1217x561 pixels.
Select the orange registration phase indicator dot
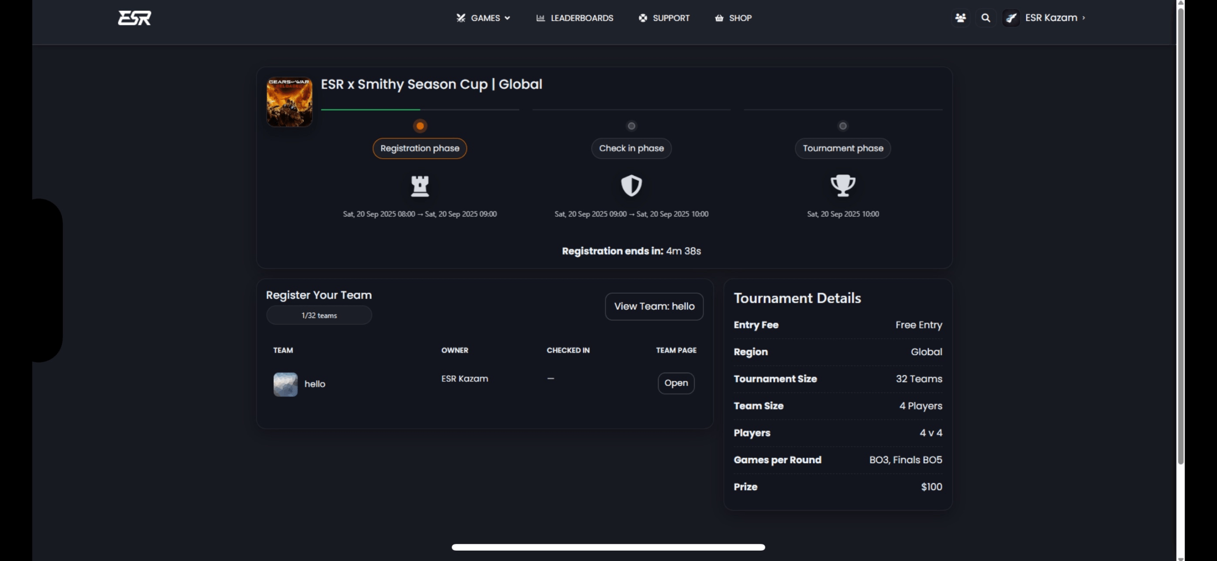[419, 126]
